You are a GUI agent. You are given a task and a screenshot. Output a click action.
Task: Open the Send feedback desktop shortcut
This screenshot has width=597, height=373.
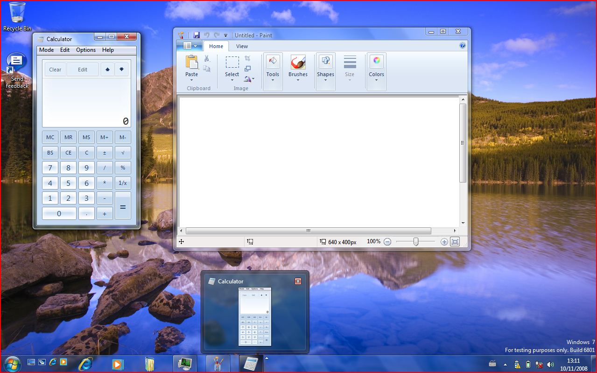click(x=17, y=70)
